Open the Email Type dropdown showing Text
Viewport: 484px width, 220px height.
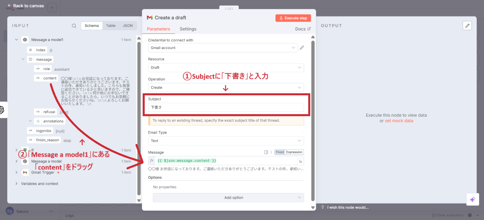[x=226, y=141]
